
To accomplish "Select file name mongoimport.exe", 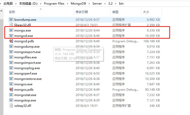I will click(x=28, y=63).
